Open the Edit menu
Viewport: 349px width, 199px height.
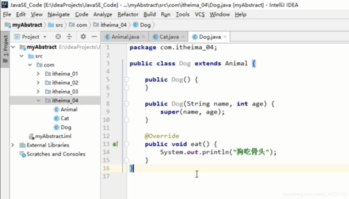point(21,15)
